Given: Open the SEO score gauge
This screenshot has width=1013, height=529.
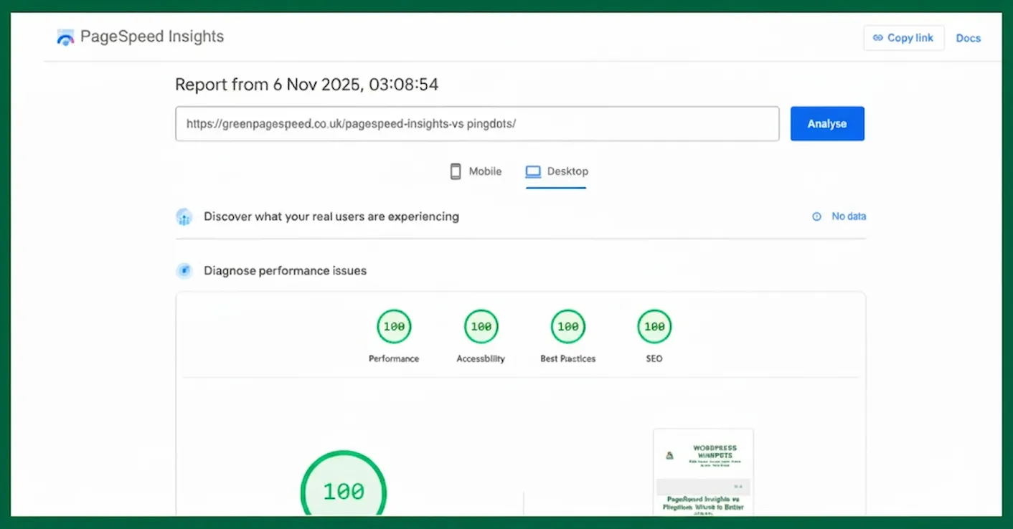Looking at the screenshot, I should [654, 327].
